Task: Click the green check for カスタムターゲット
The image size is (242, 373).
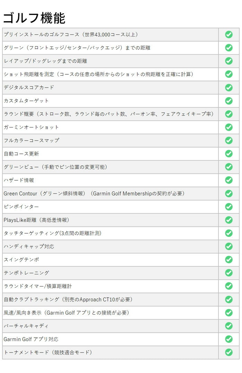Action: point(229,101)
